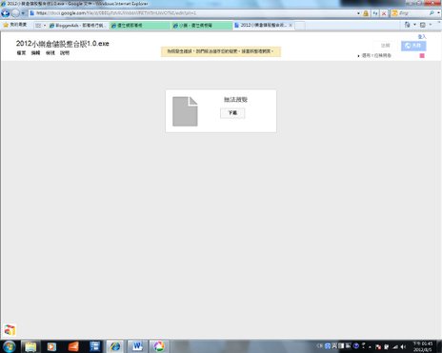Click the speaker volume tray icon

click(403, 347)
